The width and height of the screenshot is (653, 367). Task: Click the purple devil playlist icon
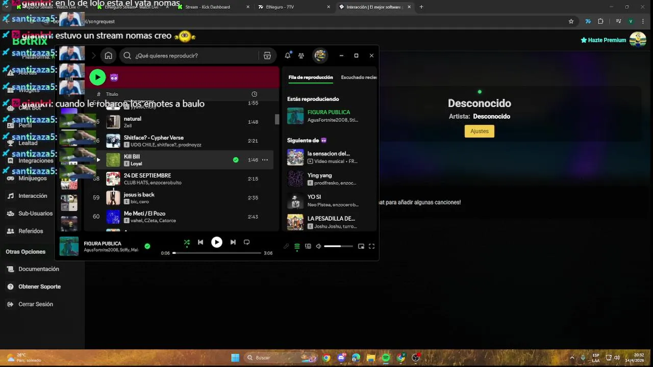tap(114, 77)
